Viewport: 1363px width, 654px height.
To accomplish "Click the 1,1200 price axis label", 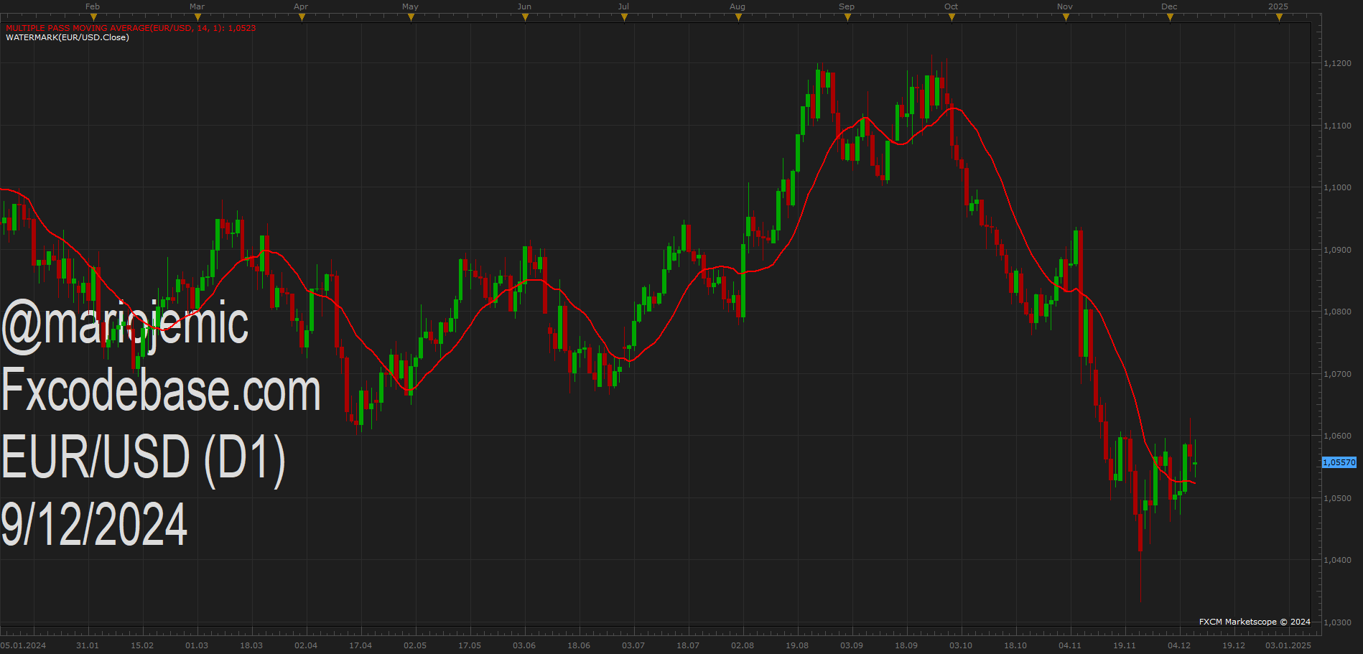I will [x=1337, y=63].
